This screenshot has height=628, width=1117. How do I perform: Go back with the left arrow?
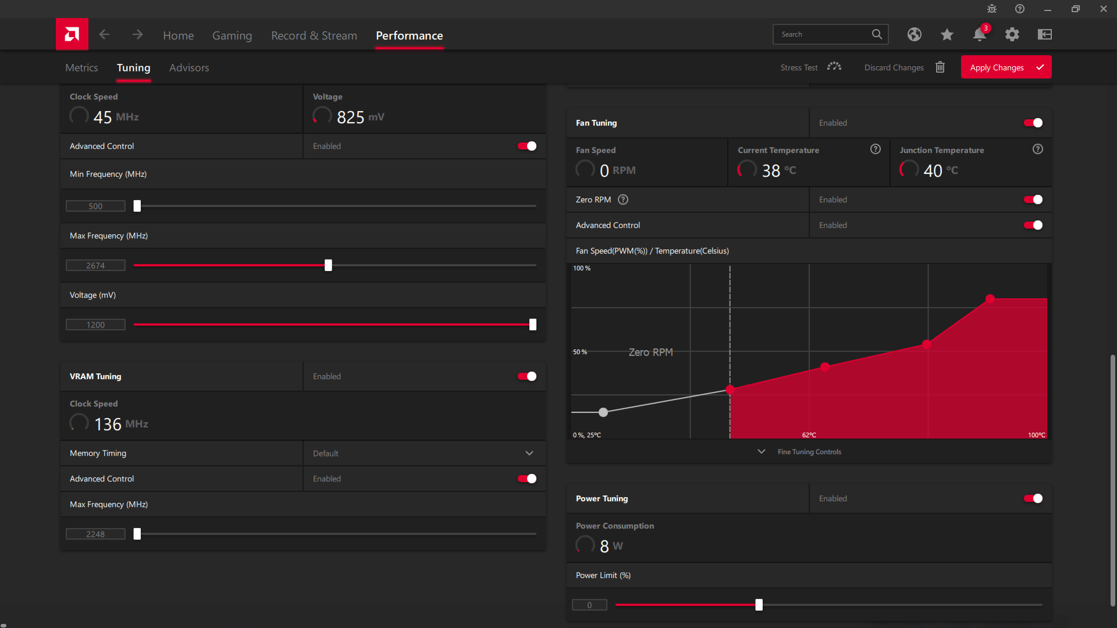click(x=104, y=35)
